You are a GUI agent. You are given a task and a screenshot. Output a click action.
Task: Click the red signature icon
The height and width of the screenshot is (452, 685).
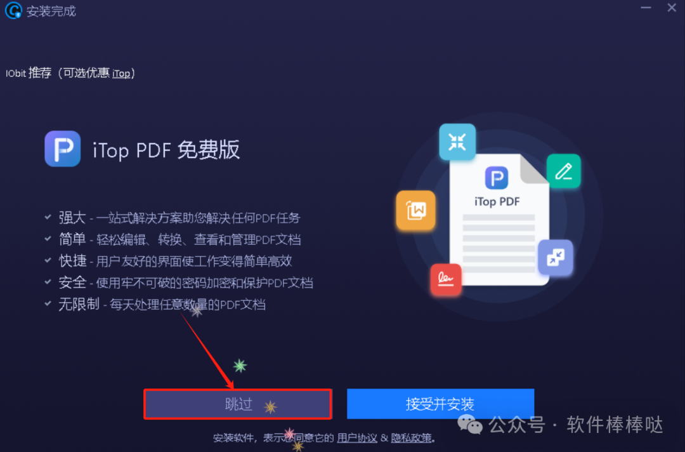pyautogui.click(x=446, y=279)
